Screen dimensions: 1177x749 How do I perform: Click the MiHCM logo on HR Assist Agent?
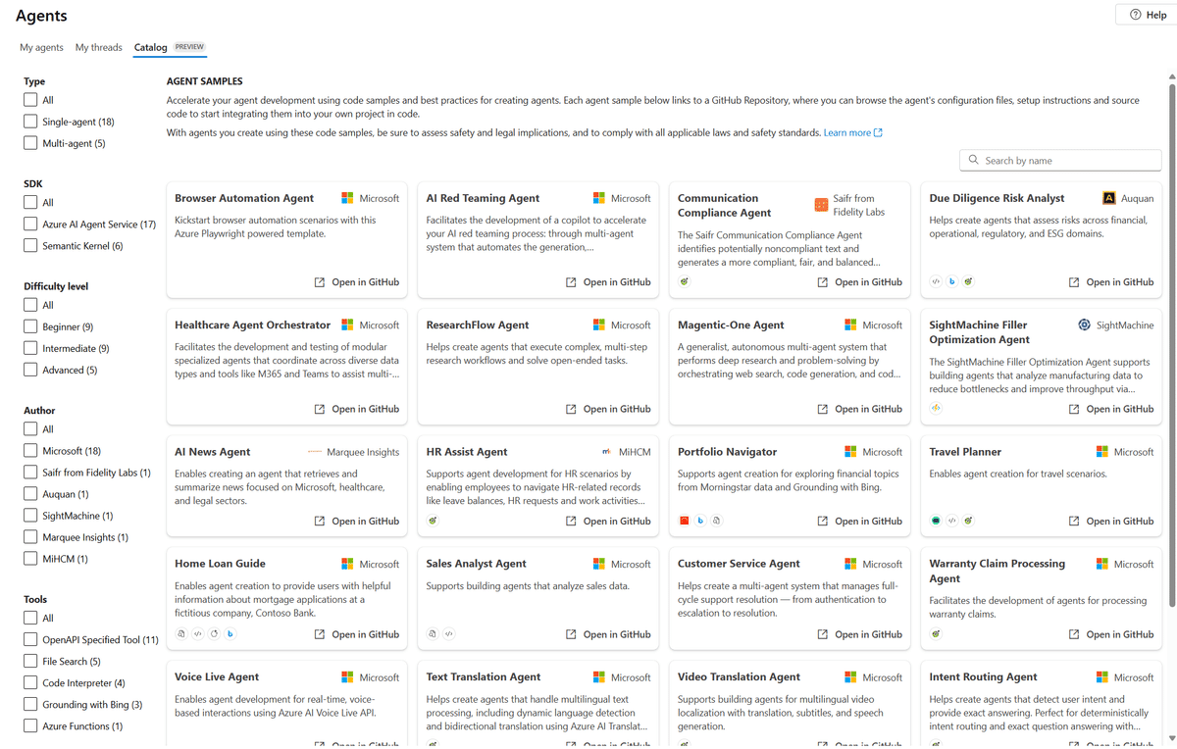[x=607, y=452]
